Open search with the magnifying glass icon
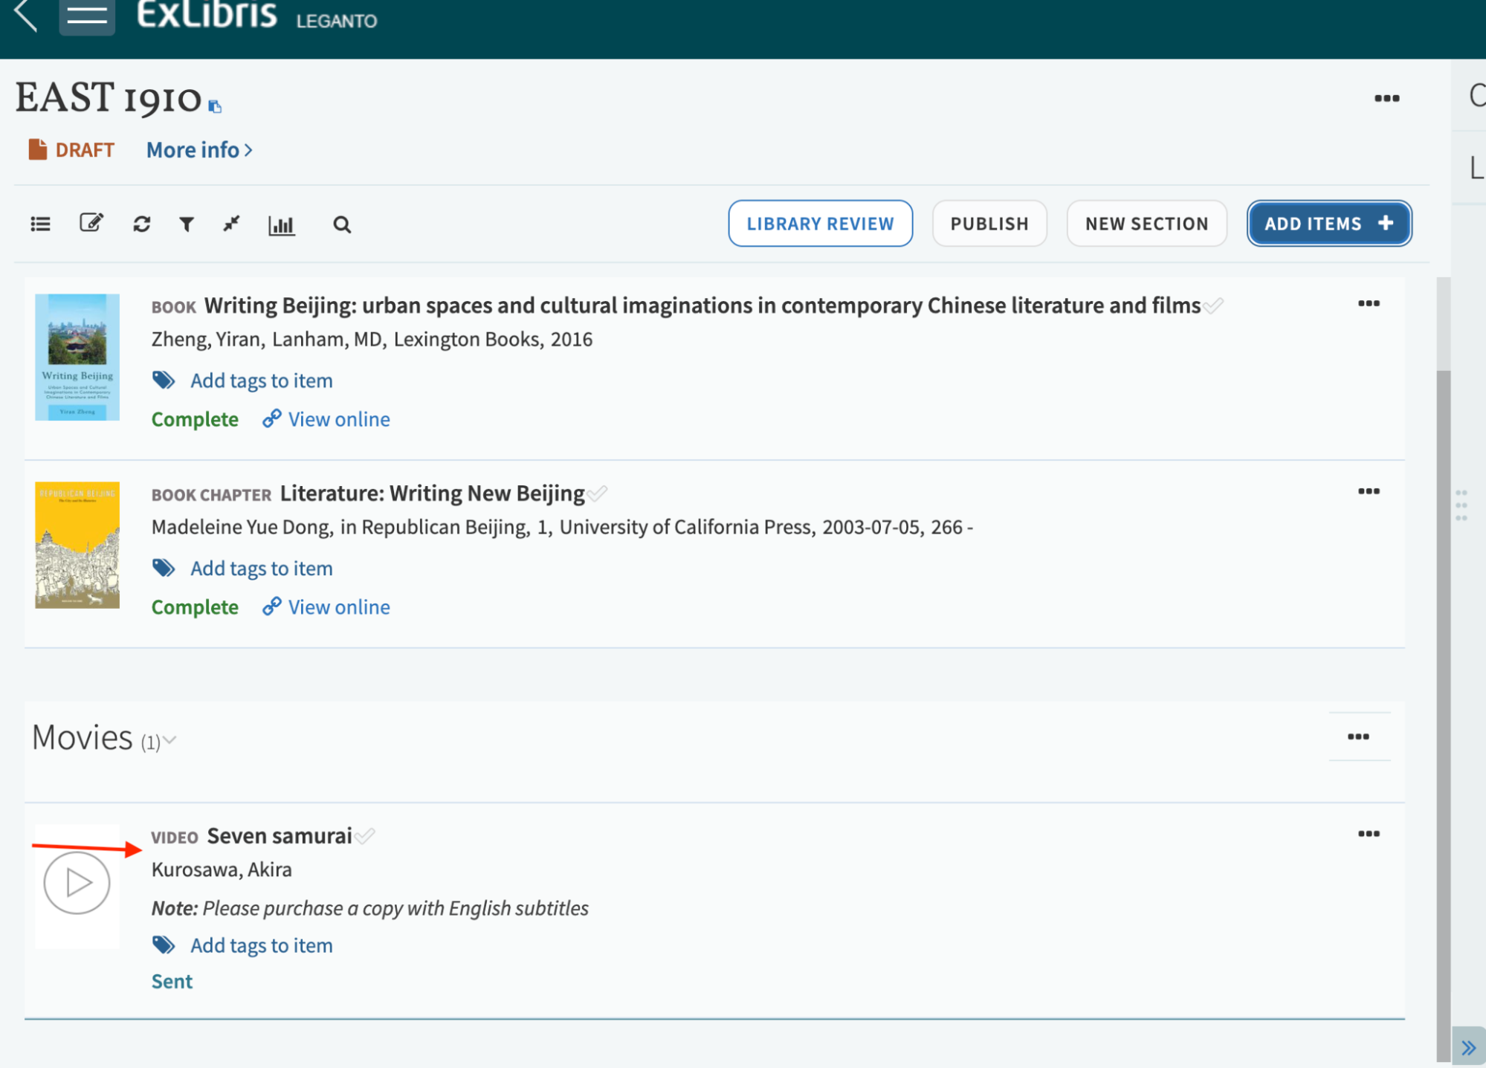The image size is (1486, 1068). 341,224
